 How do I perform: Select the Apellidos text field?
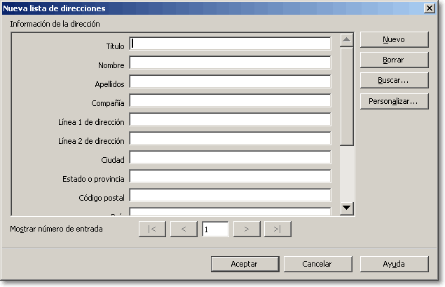click(x=230, y=81)
